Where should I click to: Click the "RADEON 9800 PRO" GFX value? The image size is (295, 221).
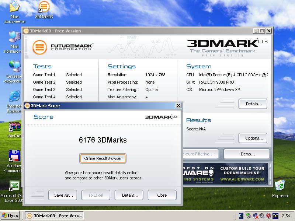[x=216, y=82]
